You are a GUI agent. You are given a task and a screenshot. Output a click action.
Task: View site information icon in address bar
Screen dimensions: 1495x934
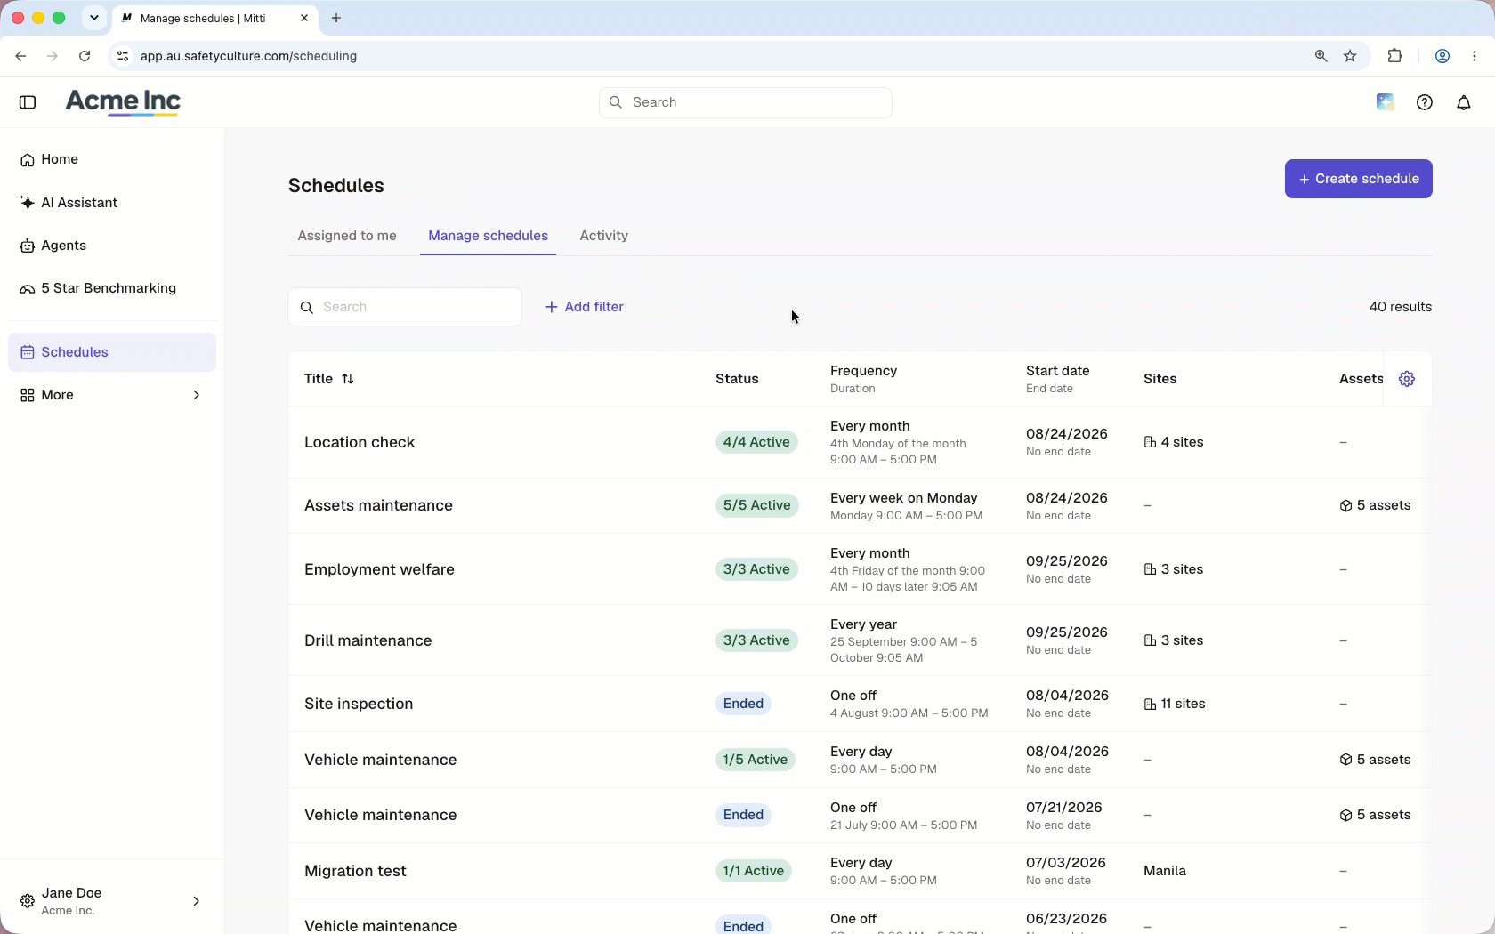[123, 56]
